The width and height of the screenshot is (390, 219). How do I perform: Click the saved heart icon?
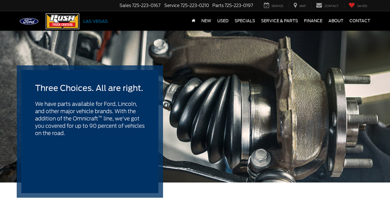click(x=351, y=5)
